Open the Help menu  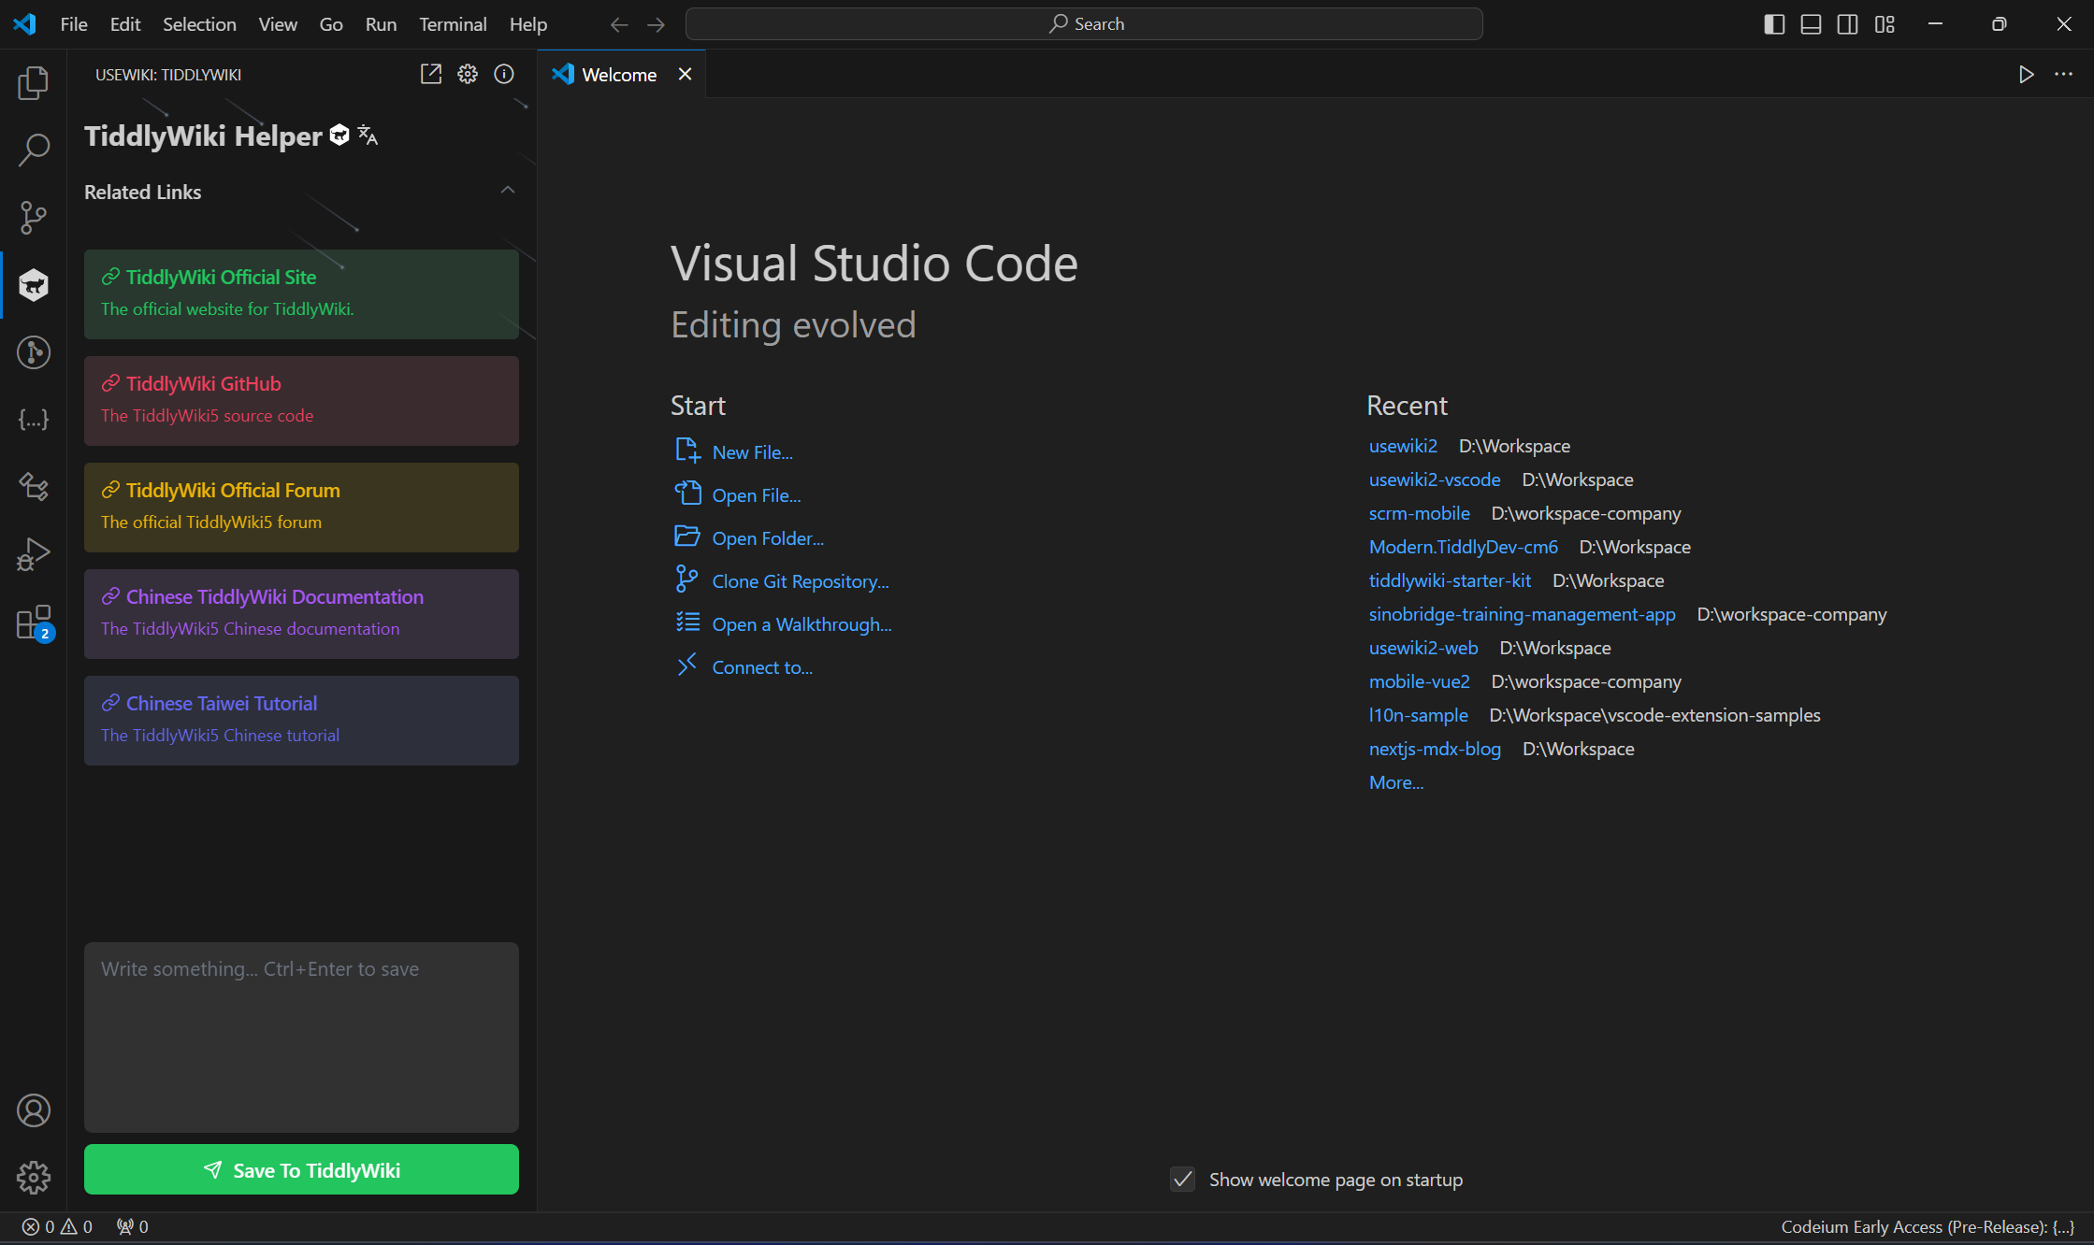[x=528, y=24]
